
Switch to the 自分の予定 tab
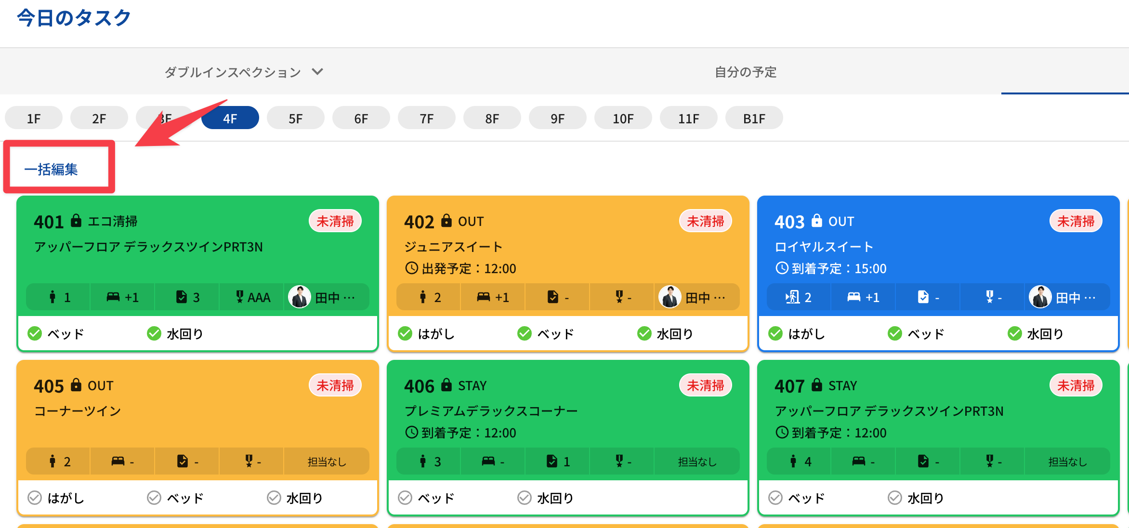(x=745, y=72)
